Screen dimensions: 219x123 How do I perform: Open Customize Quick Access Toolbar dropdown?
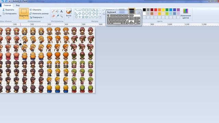(x=10, y=1)
